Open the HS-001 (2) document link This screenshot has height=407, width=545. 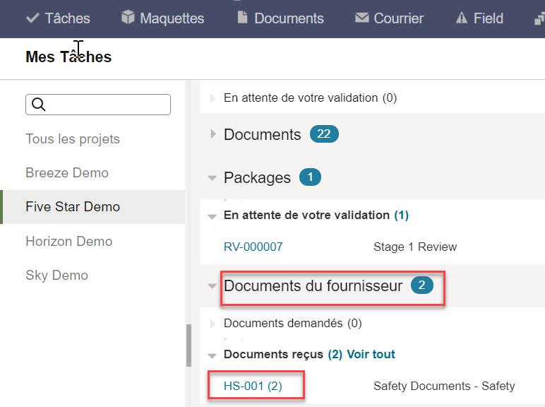click(253, 386)
